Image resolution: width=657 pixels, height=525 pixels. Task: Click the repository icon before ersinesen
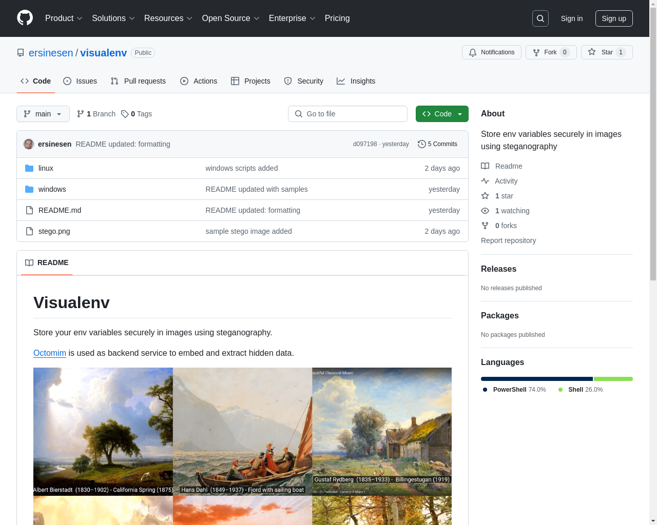click(21, 53)
